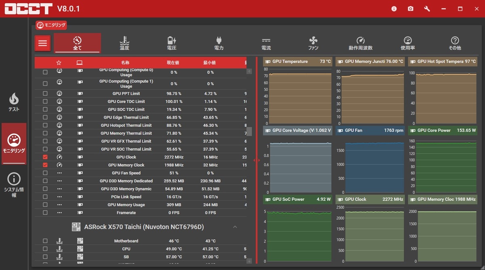Viewport: 485px width, 270px height.
Task: Open the モニタリング monitoring sidebar section
Action: coord(14,144)
